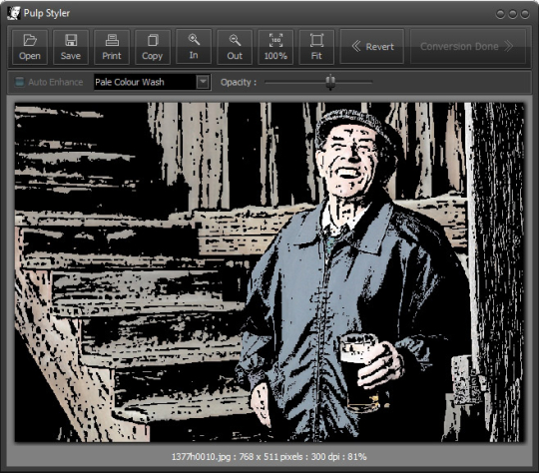The width and height of the screenshot is (539, 473).
Task: Set zoom to 100%
Action: coord(275,47)
